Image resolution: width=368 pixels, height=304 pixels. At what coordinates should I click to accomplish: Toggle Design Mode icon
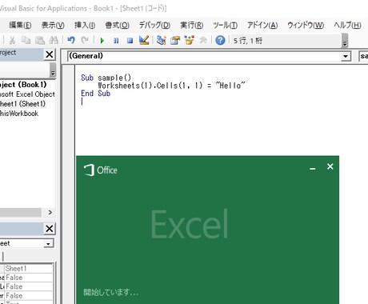tap(144, 40)
